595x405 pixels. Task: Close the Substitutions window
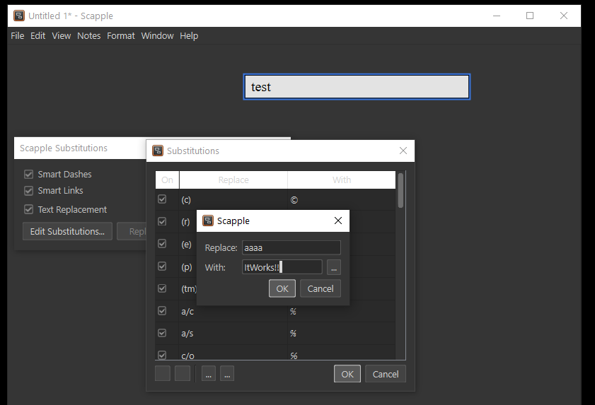403,151
